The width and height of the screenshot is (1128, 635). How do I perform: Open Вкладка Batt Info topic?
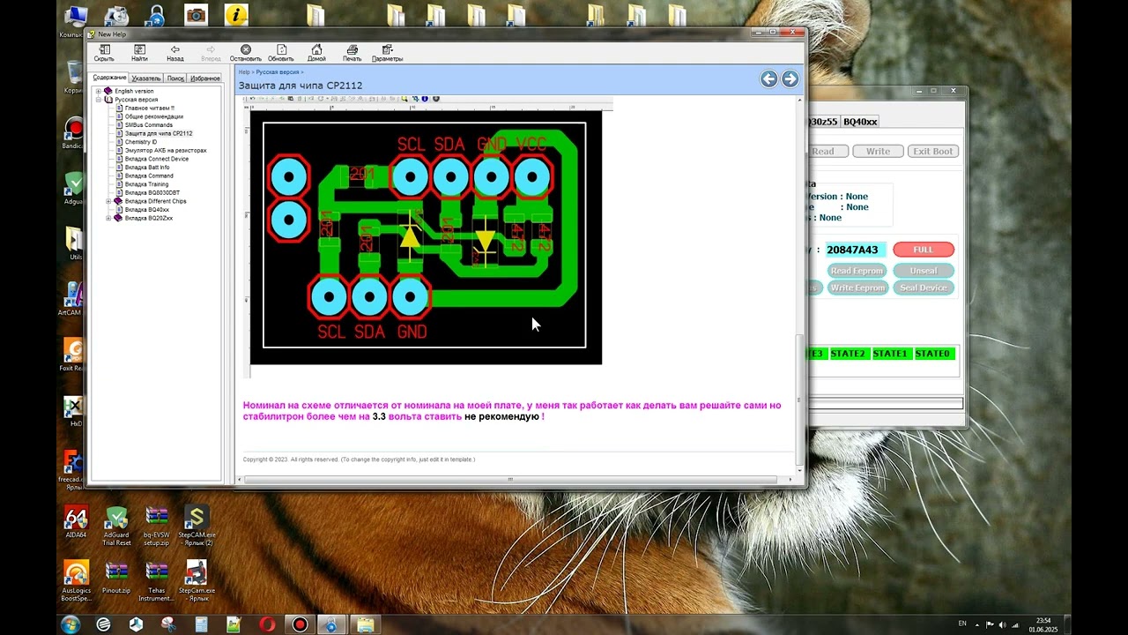[147, 167]
